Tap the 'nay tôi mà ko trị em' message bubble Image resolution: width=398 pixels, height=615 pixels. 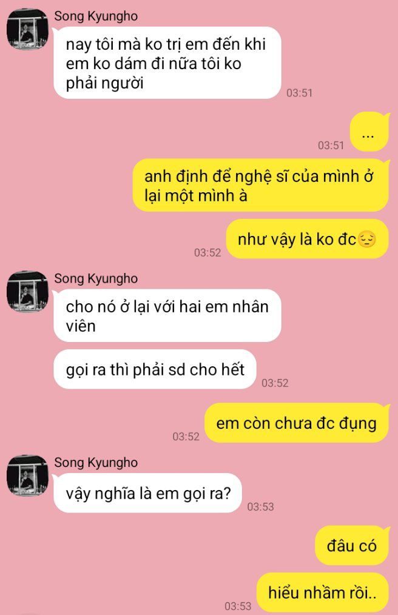pos(167,62)
